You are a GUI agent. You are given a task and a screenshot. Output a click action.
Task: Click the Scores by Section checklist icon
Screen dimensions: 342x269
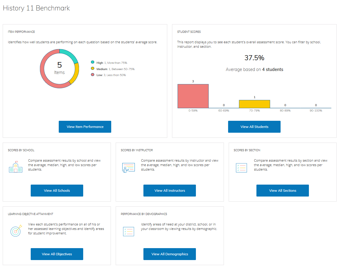241,168
